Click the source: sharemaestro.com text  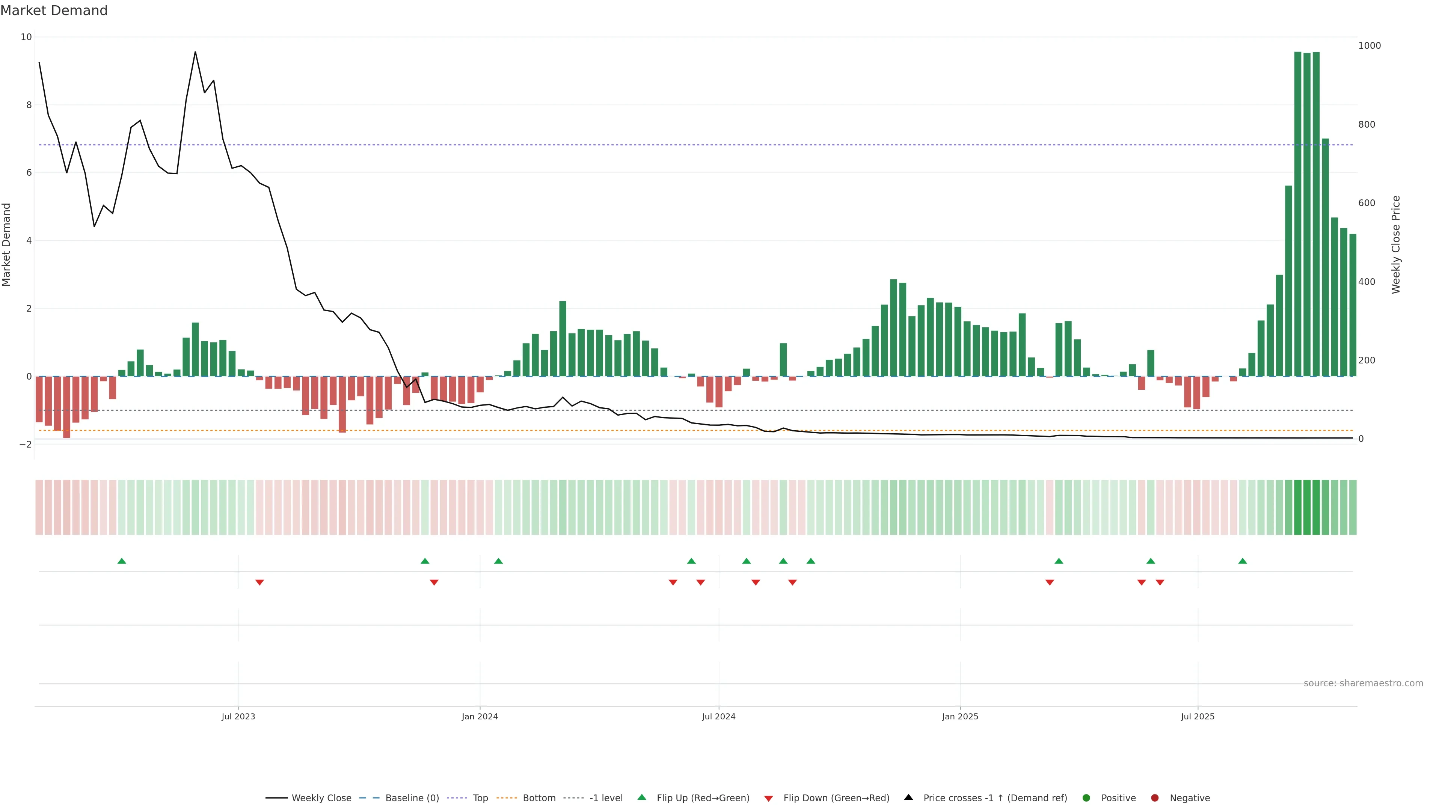point(1363,683)
